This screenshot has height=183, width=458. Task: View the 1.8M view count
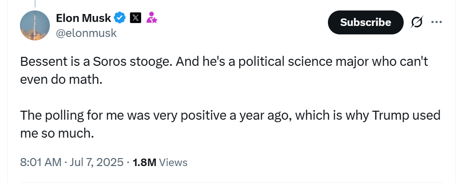(145, 162)
